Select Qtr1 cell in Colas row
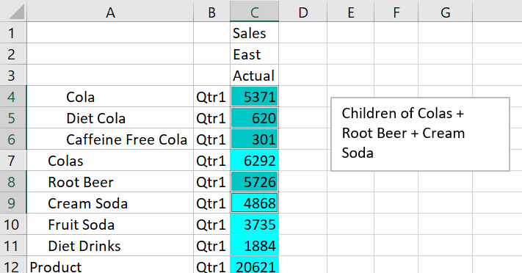 211,161
